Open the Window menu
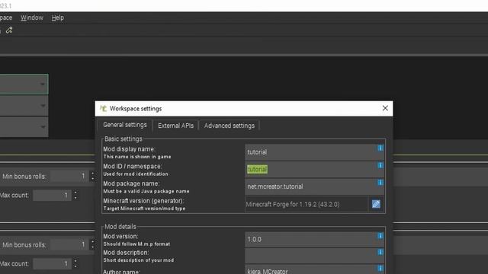488x274 pixels. tap(32, 18)
